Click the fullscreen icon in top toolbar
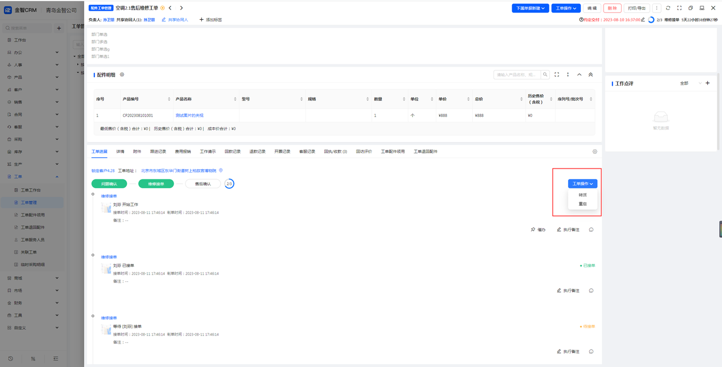 pyautogui.click(x=679, y=8)
